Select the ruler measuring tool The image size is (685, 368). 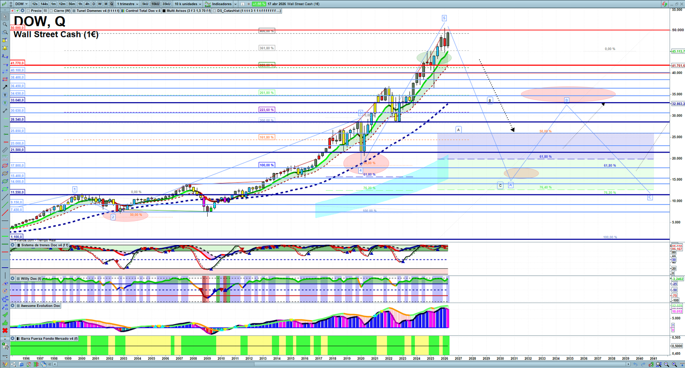click(x=5, y=150)
